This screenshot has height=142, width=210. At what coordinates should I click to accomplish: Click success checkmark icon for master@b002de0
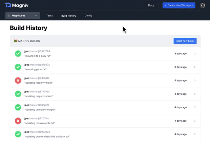(18, 134)
